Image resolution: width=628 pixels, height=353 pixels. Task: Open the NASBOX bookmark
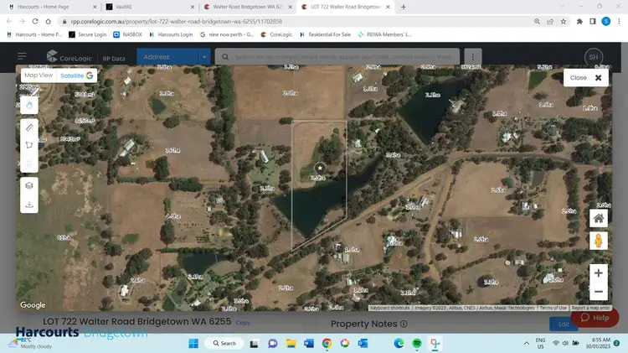point(128,34)
